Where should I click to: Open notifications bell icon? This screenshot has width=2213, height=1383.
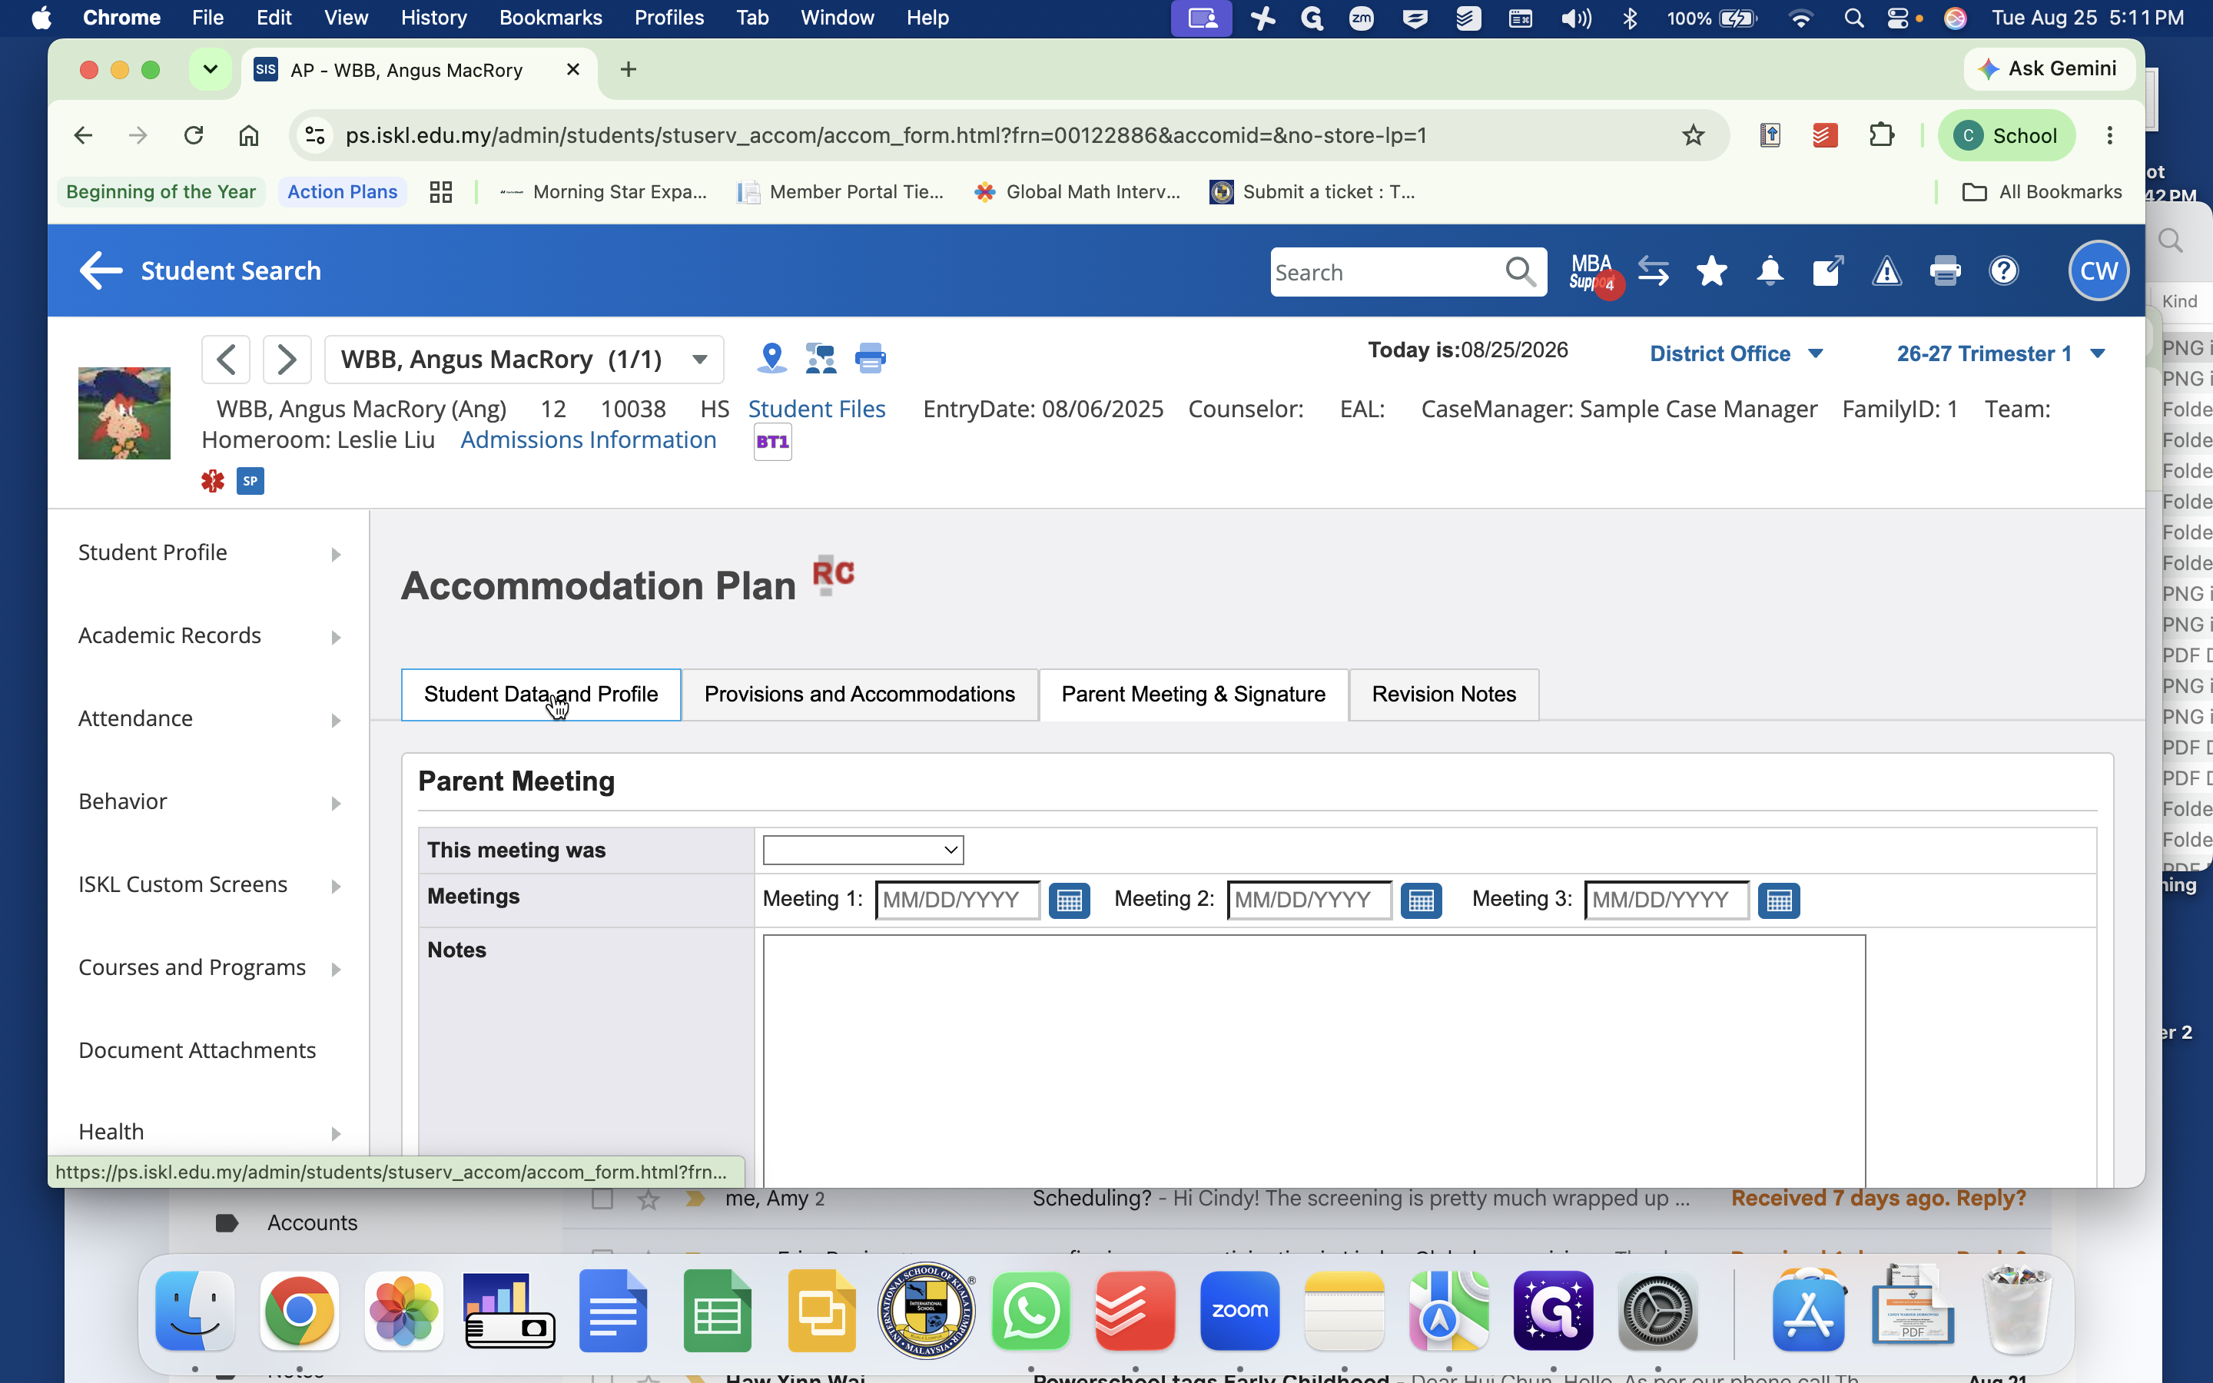1770,270
